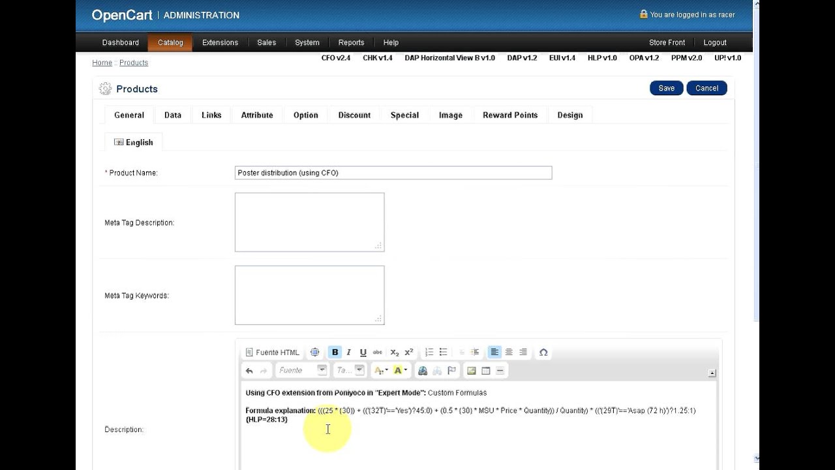
Task: Open the System menu
Action: pyautogui.click(x=307, y=42)
